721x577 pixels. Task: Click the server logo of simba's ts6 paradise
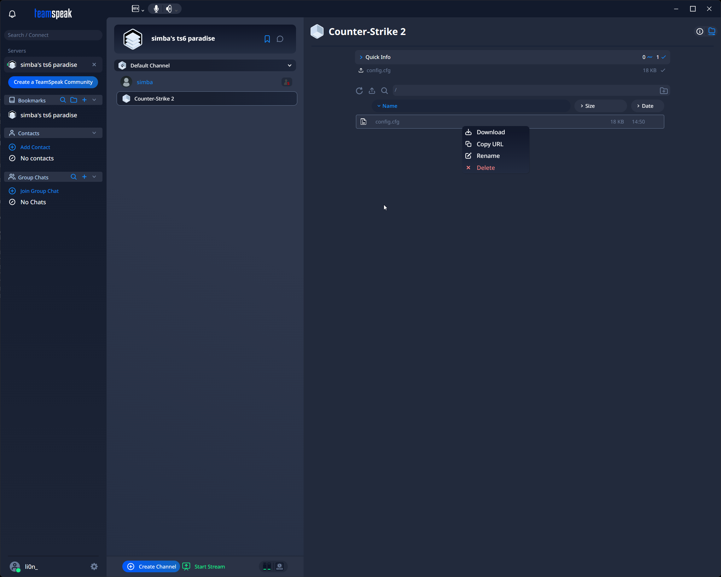[133, 39]
